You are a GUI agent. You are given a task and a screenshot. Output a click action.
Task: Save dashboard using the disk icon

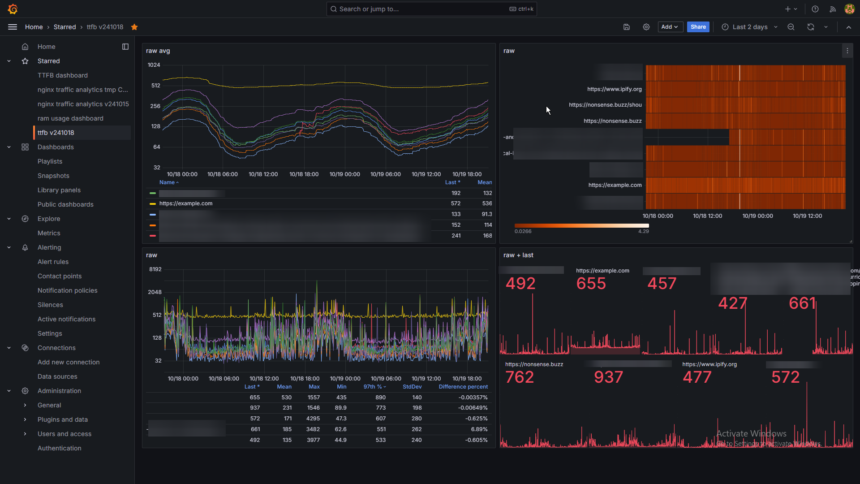click(x=627, y=27)
